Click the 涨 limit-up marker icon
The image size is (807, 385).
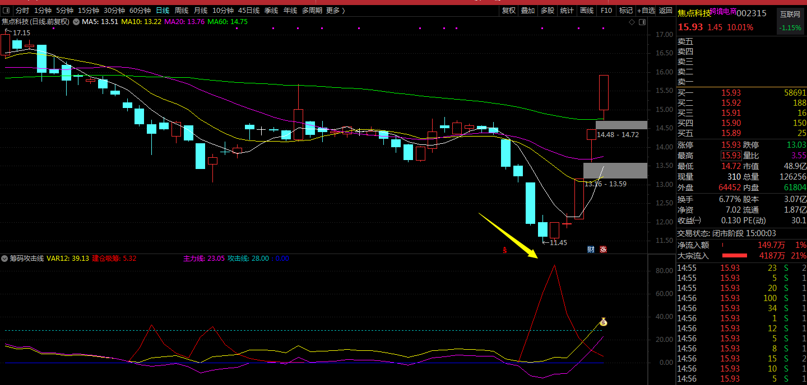click(603, 249)
